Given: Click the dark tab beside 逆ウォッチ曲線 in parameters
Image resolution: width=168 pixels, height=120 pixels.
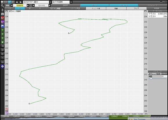Looking at the screenshot, I should pyautogui.click(x=164, y=74).
